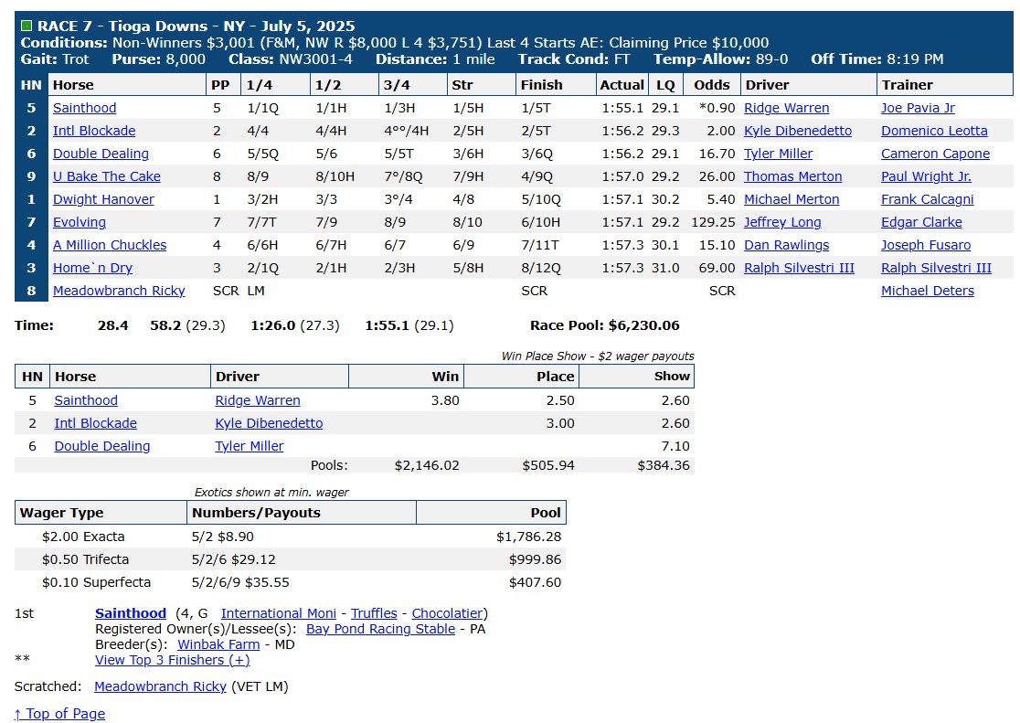Click the green square next to RACE 7

point(27,26)
